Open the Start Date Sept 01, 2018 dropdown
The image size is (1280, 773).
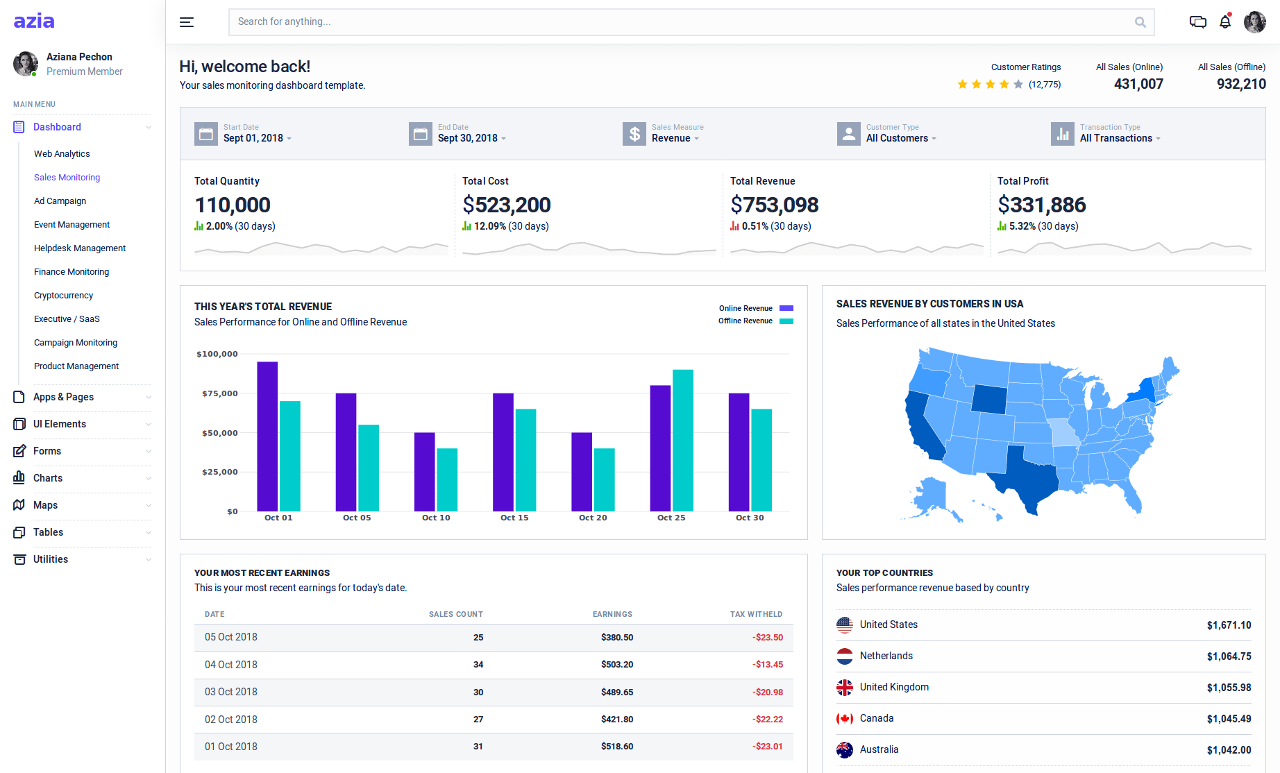coord(258,138)
